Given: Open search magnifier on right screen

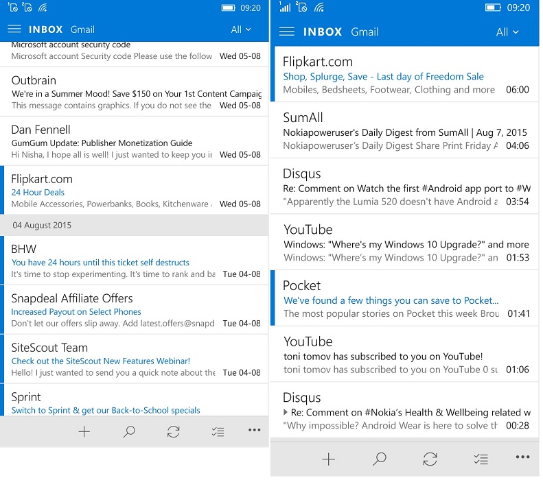Looking at the screenshot, I should 379,459.
